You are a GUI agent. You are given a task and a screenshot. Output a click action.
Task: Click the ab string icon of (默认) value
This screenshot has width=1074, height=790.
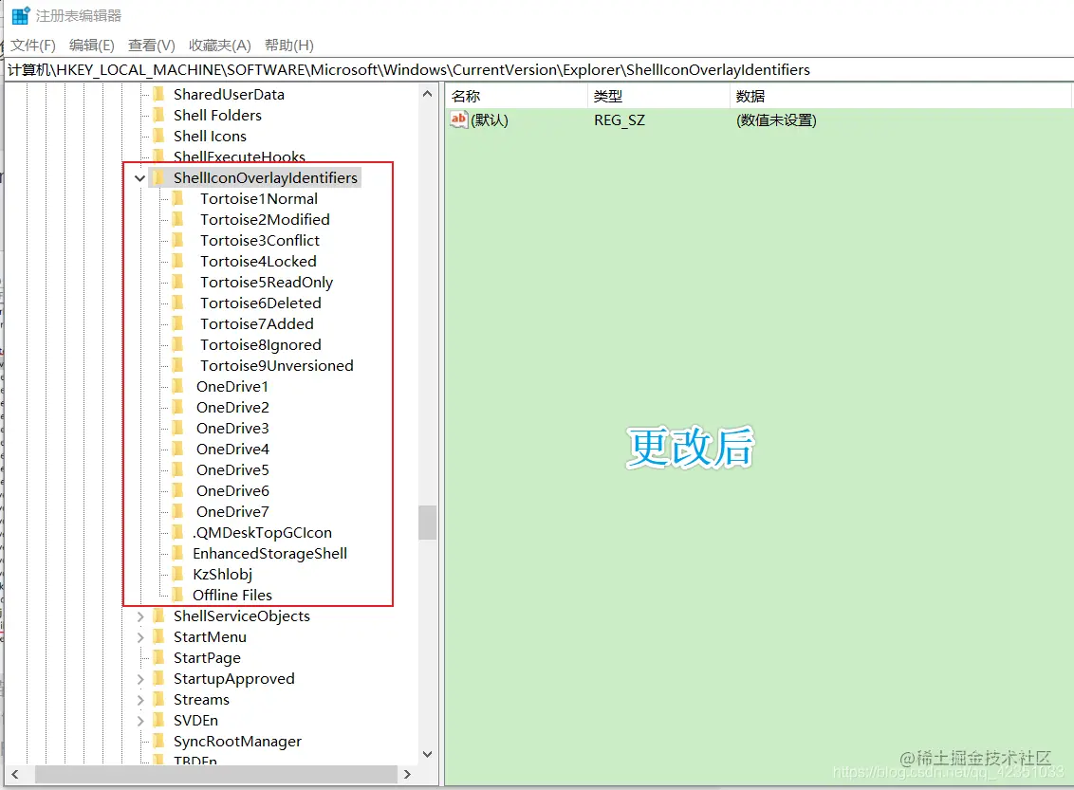(x=458, y=119)
